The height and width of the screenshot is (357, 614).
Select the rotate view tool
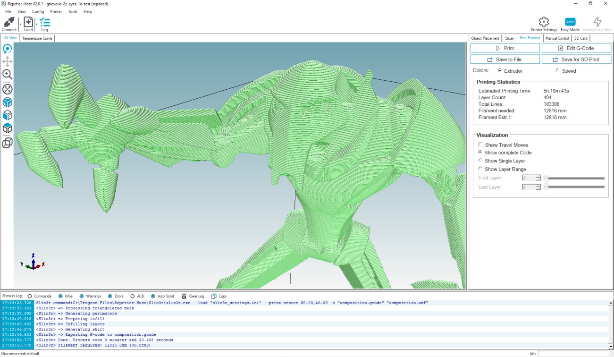click(x=8, y=49)
